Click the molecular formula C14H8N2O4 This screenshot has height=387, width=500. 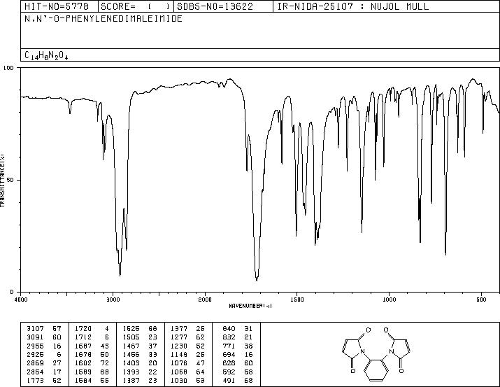point(46,55)
